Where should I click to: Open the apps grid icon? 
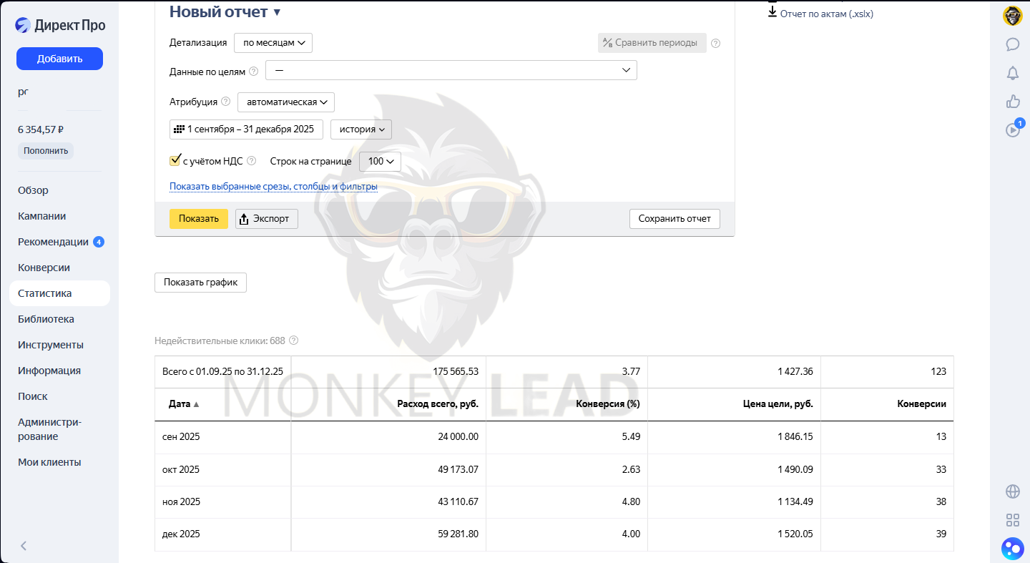point(1012,520)
